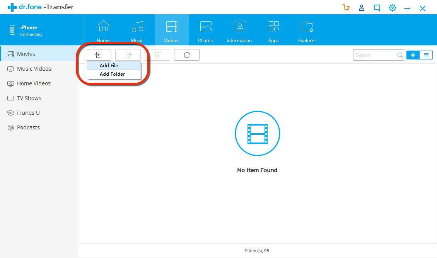Select the Videos tab
The height and width of the screenshot is (258, 437).
(171, 30)
